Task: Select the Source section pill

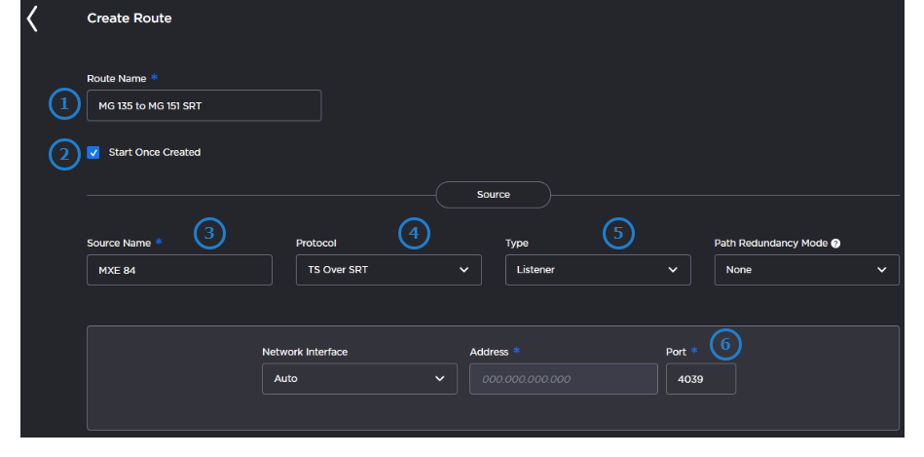Action: tap(493, 195)
